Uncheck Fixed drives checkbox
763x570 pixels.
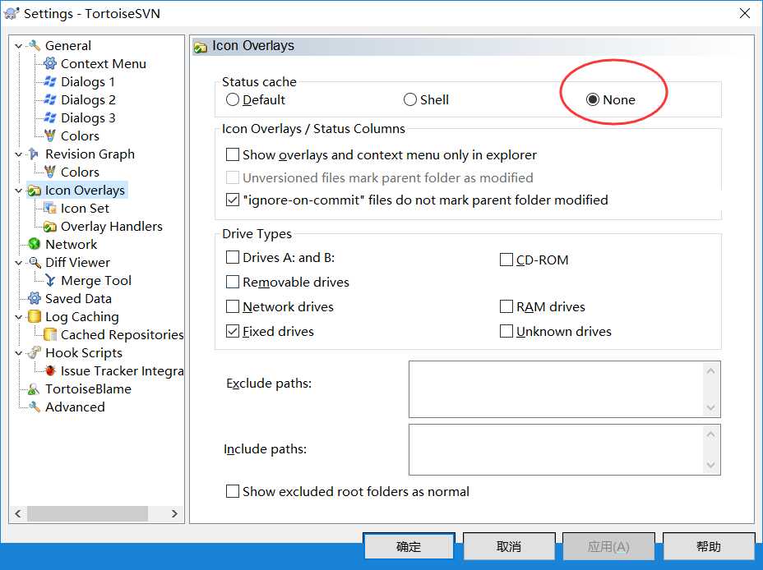tap(233, 332)
